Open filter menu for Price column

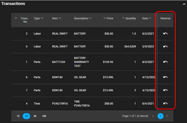(105, 19)
